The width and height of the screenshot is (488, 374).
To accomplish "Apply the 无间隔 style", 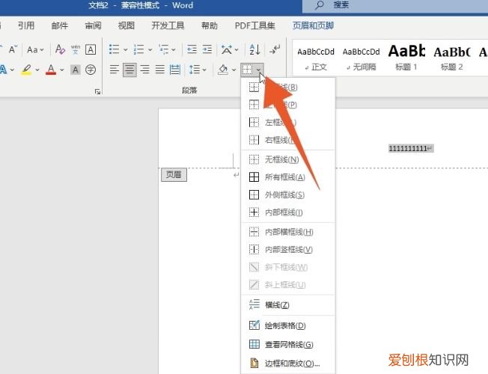I will pos(361,58).
